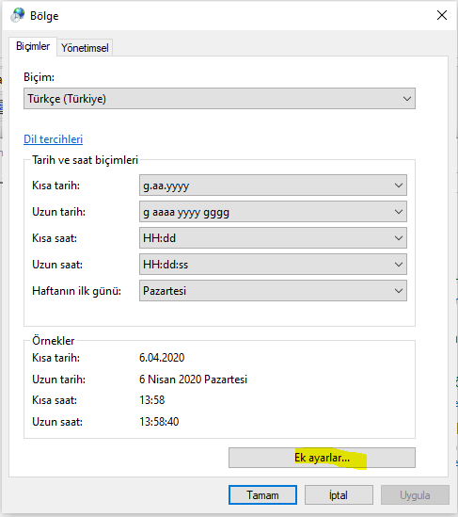Open the Uzun saat HH:dd:ss dropdown

[273, 265]
